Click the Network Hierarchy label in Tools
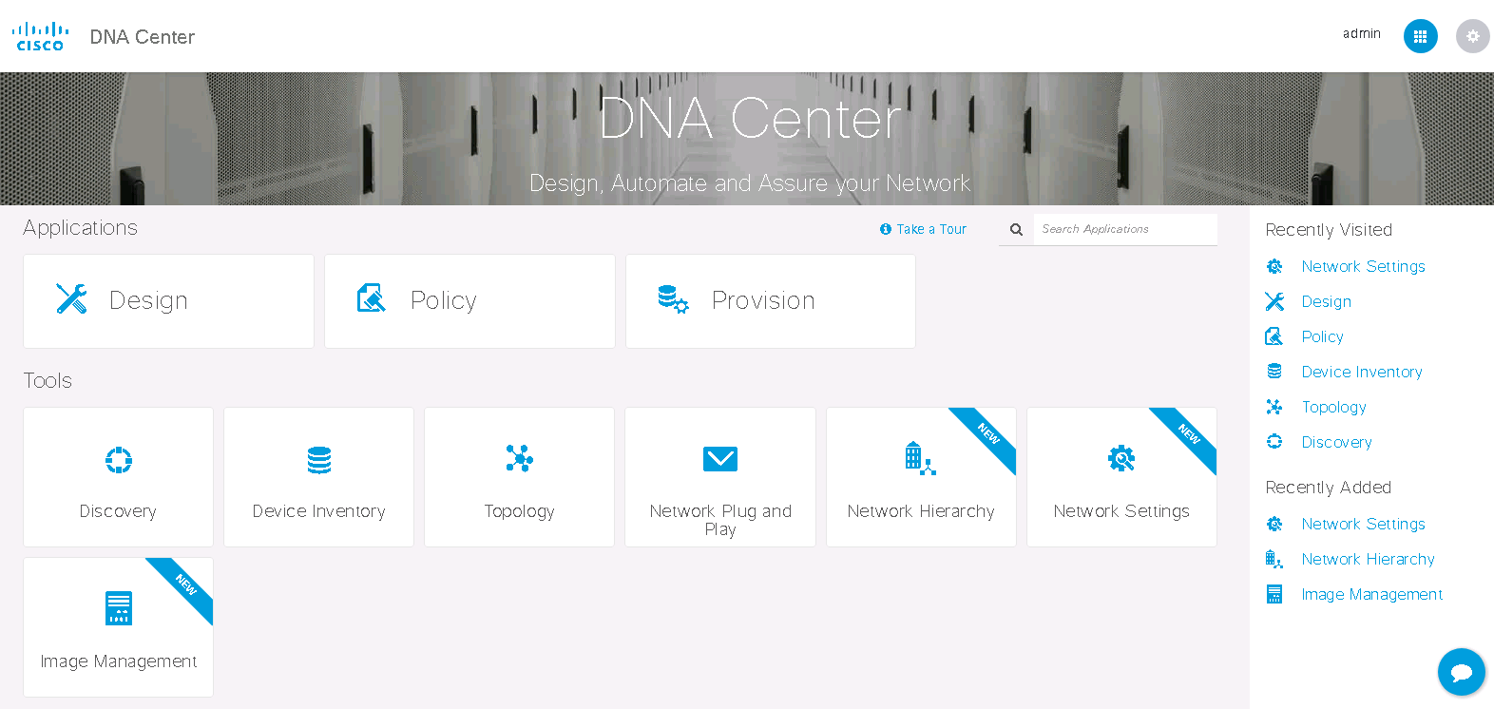Image resolution: width=1494 pixels, height=709 pixels. (x=921, y=511)
